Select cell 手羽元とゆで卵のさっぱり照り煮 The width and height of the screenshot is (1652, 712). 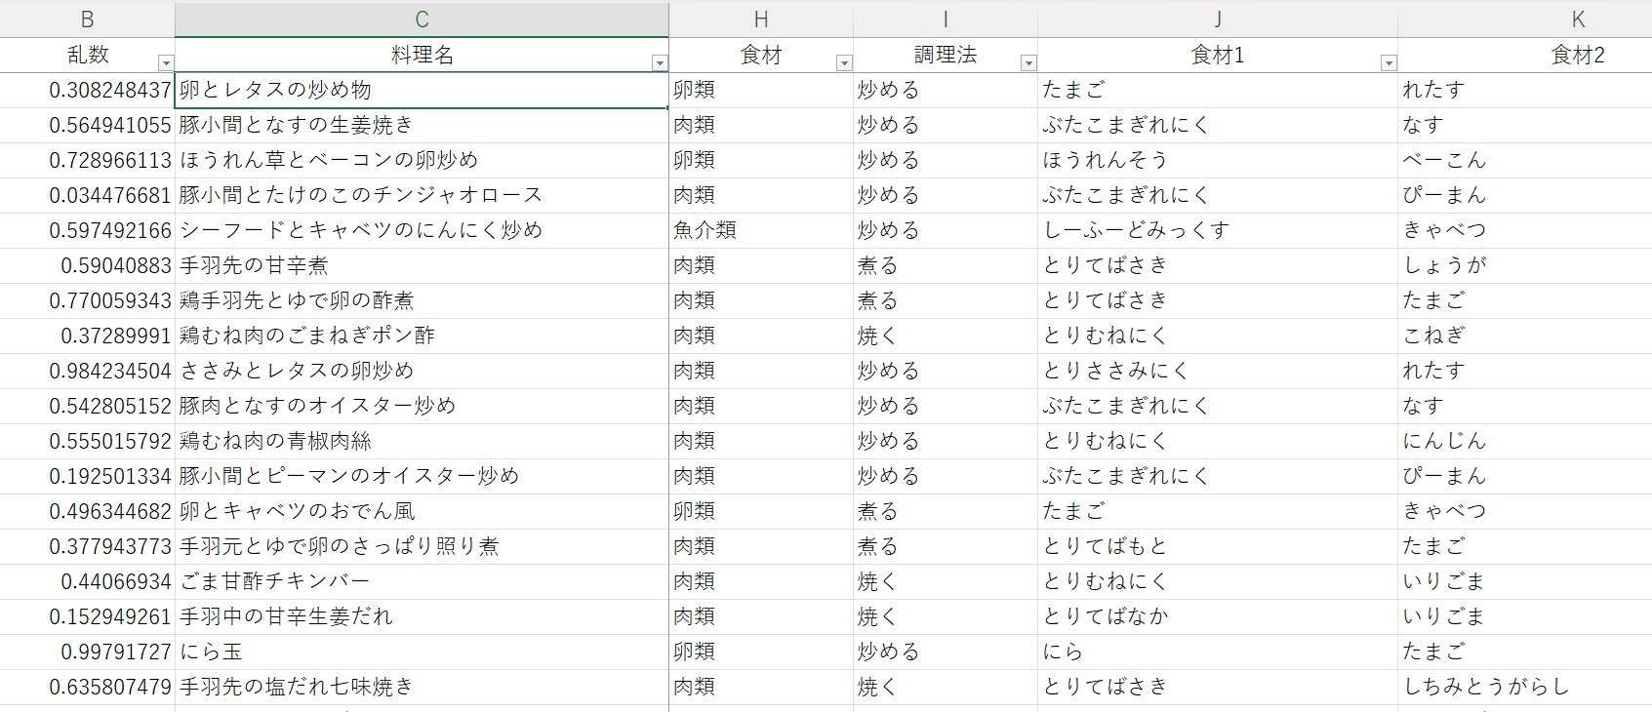point(422,547)
